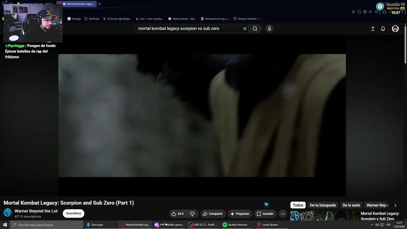
Task: Open the Stream Interact bookmark
Action: [x=247, y=19]
